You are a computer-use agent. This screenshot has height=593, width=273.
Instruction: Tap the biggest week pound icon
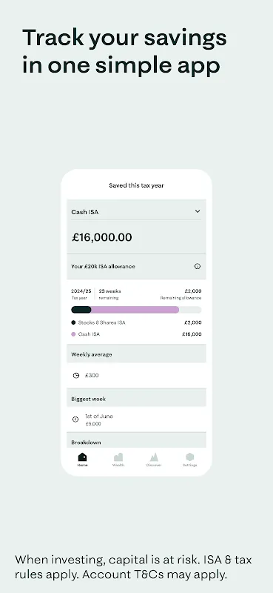(75, 419)
